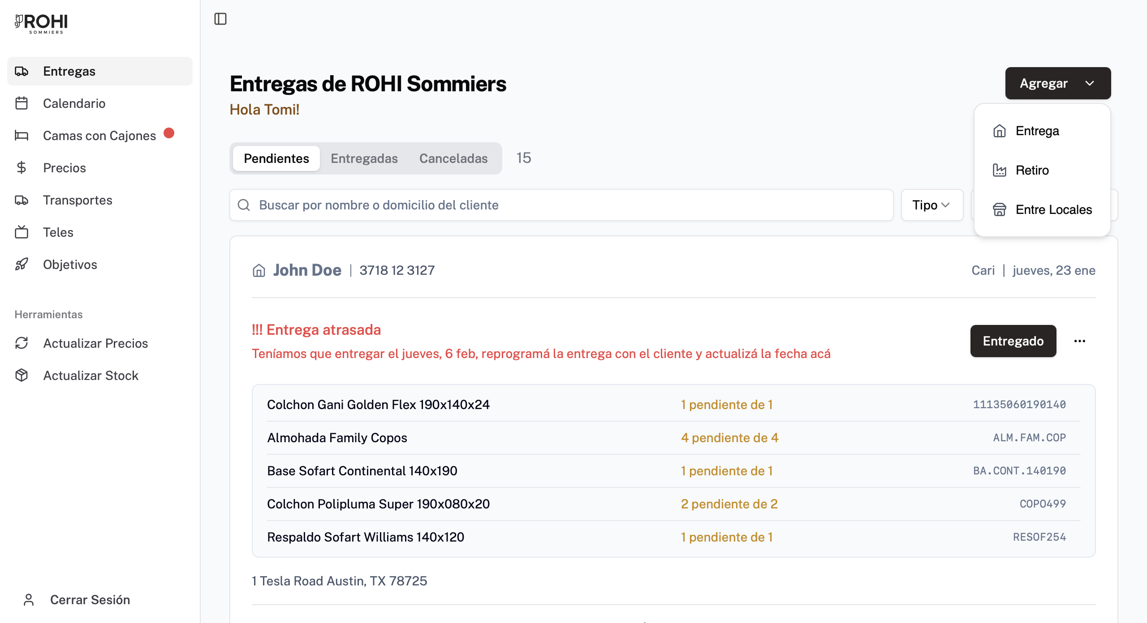Click Base Sofart Continental 140x190 item
The width and height of the screenshot is (1147, 623).
362,471
